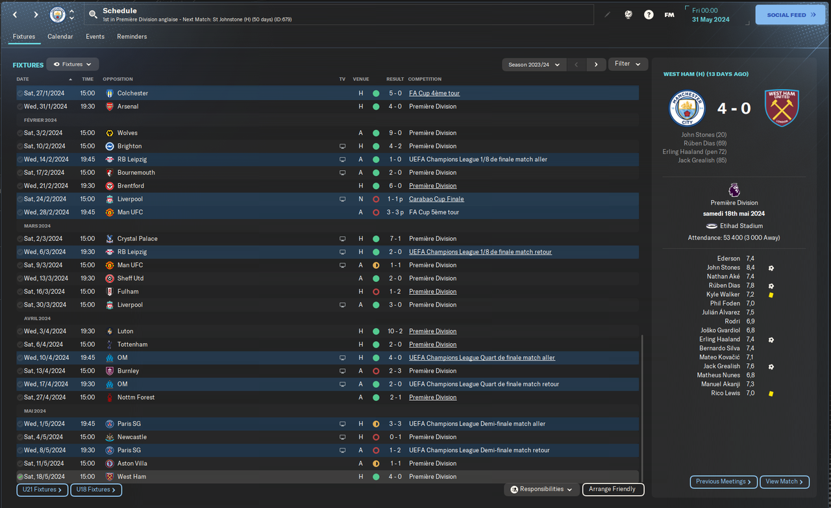This screenshot has height=508, width=831.
Task: Open the Filter dropdown
Action: tap(628, 64)
